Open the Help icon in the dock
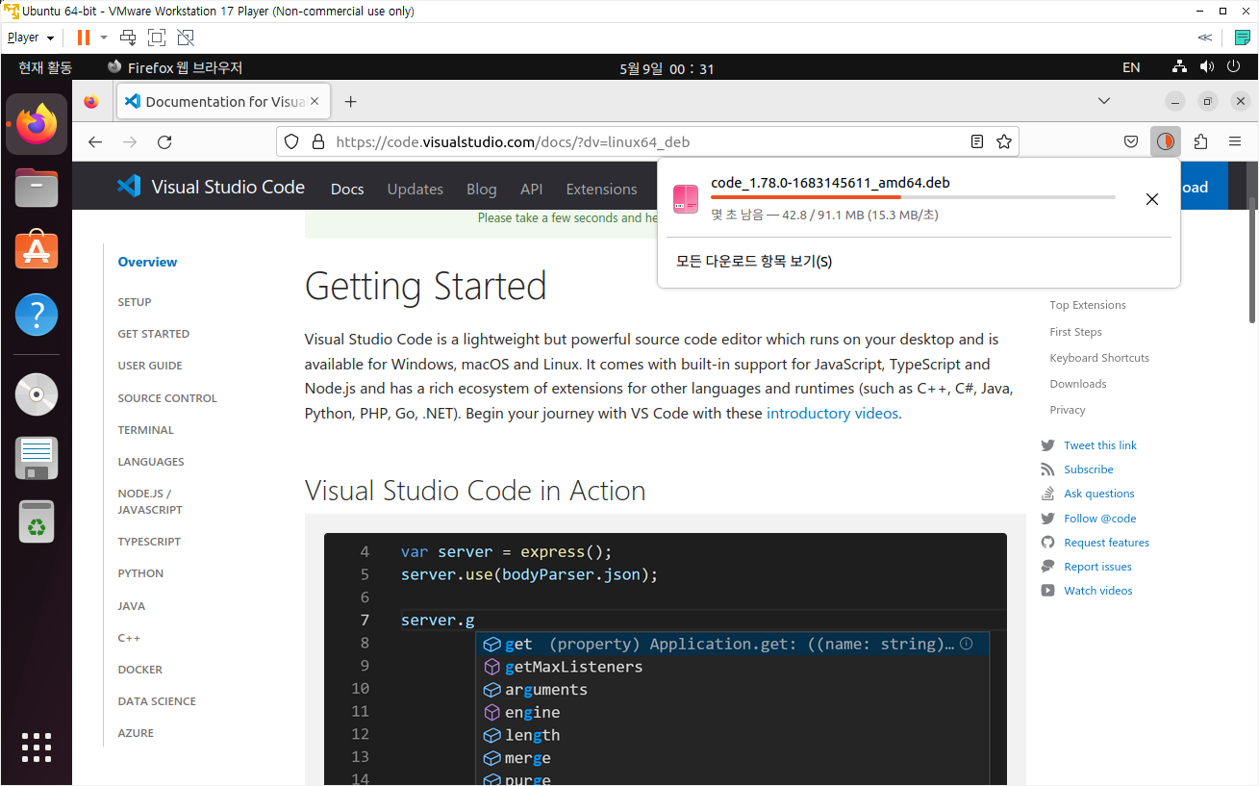Image resolution: width=1259 pixels, height=786 pixels. pyautogui.click(x=37, y=315)
